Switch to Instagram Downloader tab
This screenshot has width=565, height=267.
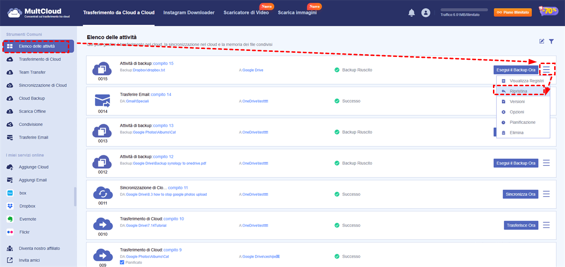coord(189,13)
